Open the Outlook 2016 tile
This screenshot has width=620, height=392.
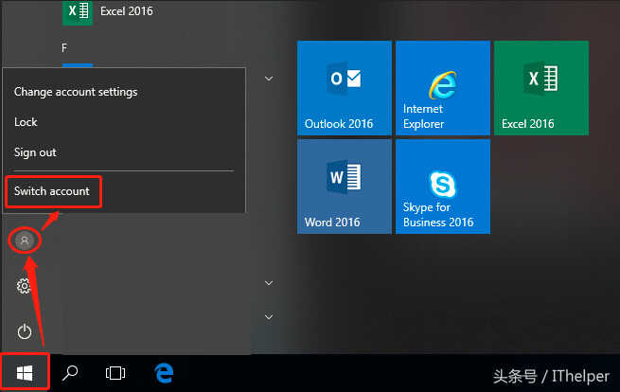point(344,88)
